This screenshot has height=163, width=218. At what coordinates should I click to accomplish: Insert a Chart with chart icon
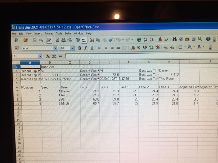pyautogui.click(x=160, y=39)
